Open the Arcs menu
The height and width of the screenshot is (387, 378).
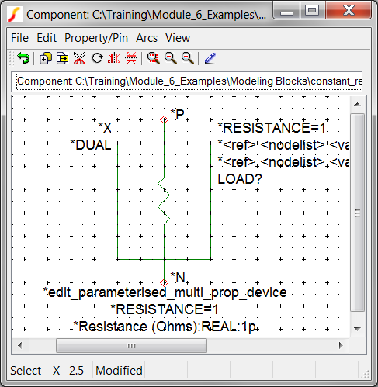[x=147, y=38]
